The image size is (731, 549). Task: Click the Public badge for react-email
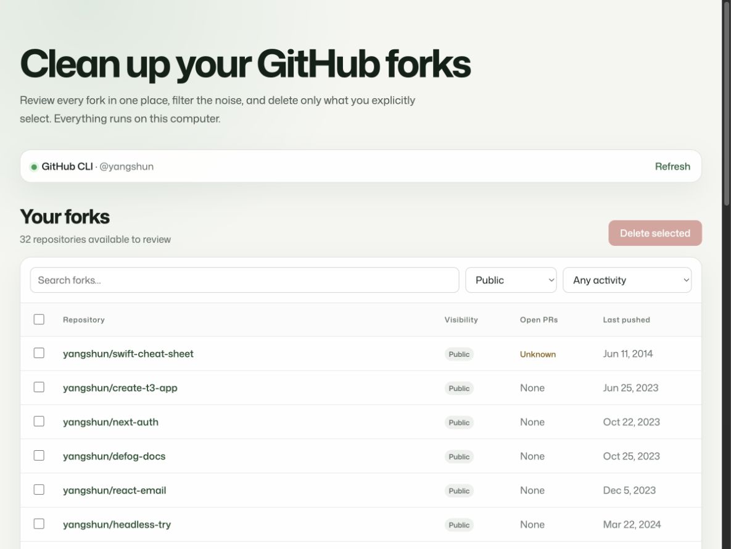click(x=459, y=491)
